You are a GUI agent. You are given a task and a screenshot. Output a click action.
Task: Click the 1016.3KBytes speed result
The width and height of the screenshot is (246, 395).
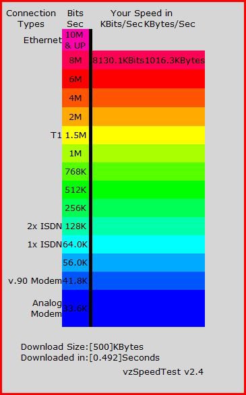(175, 61)
